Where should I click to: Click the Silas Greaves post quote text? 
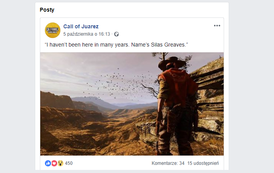click(x=116, y=45)
